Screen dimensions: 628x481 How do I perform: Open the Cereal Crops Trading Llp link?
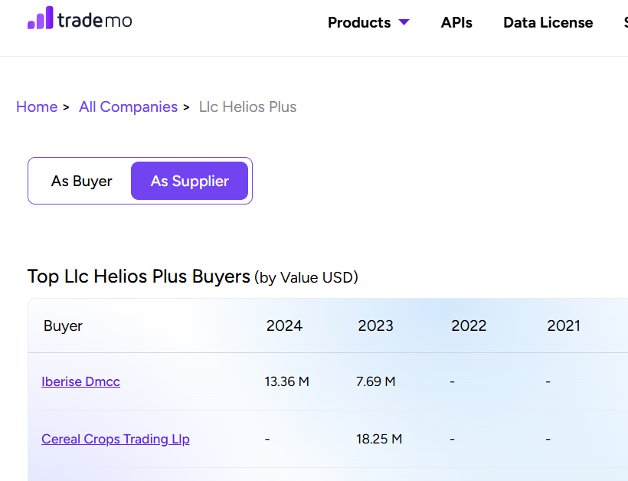pyautogui.click(x=116, y=440)
